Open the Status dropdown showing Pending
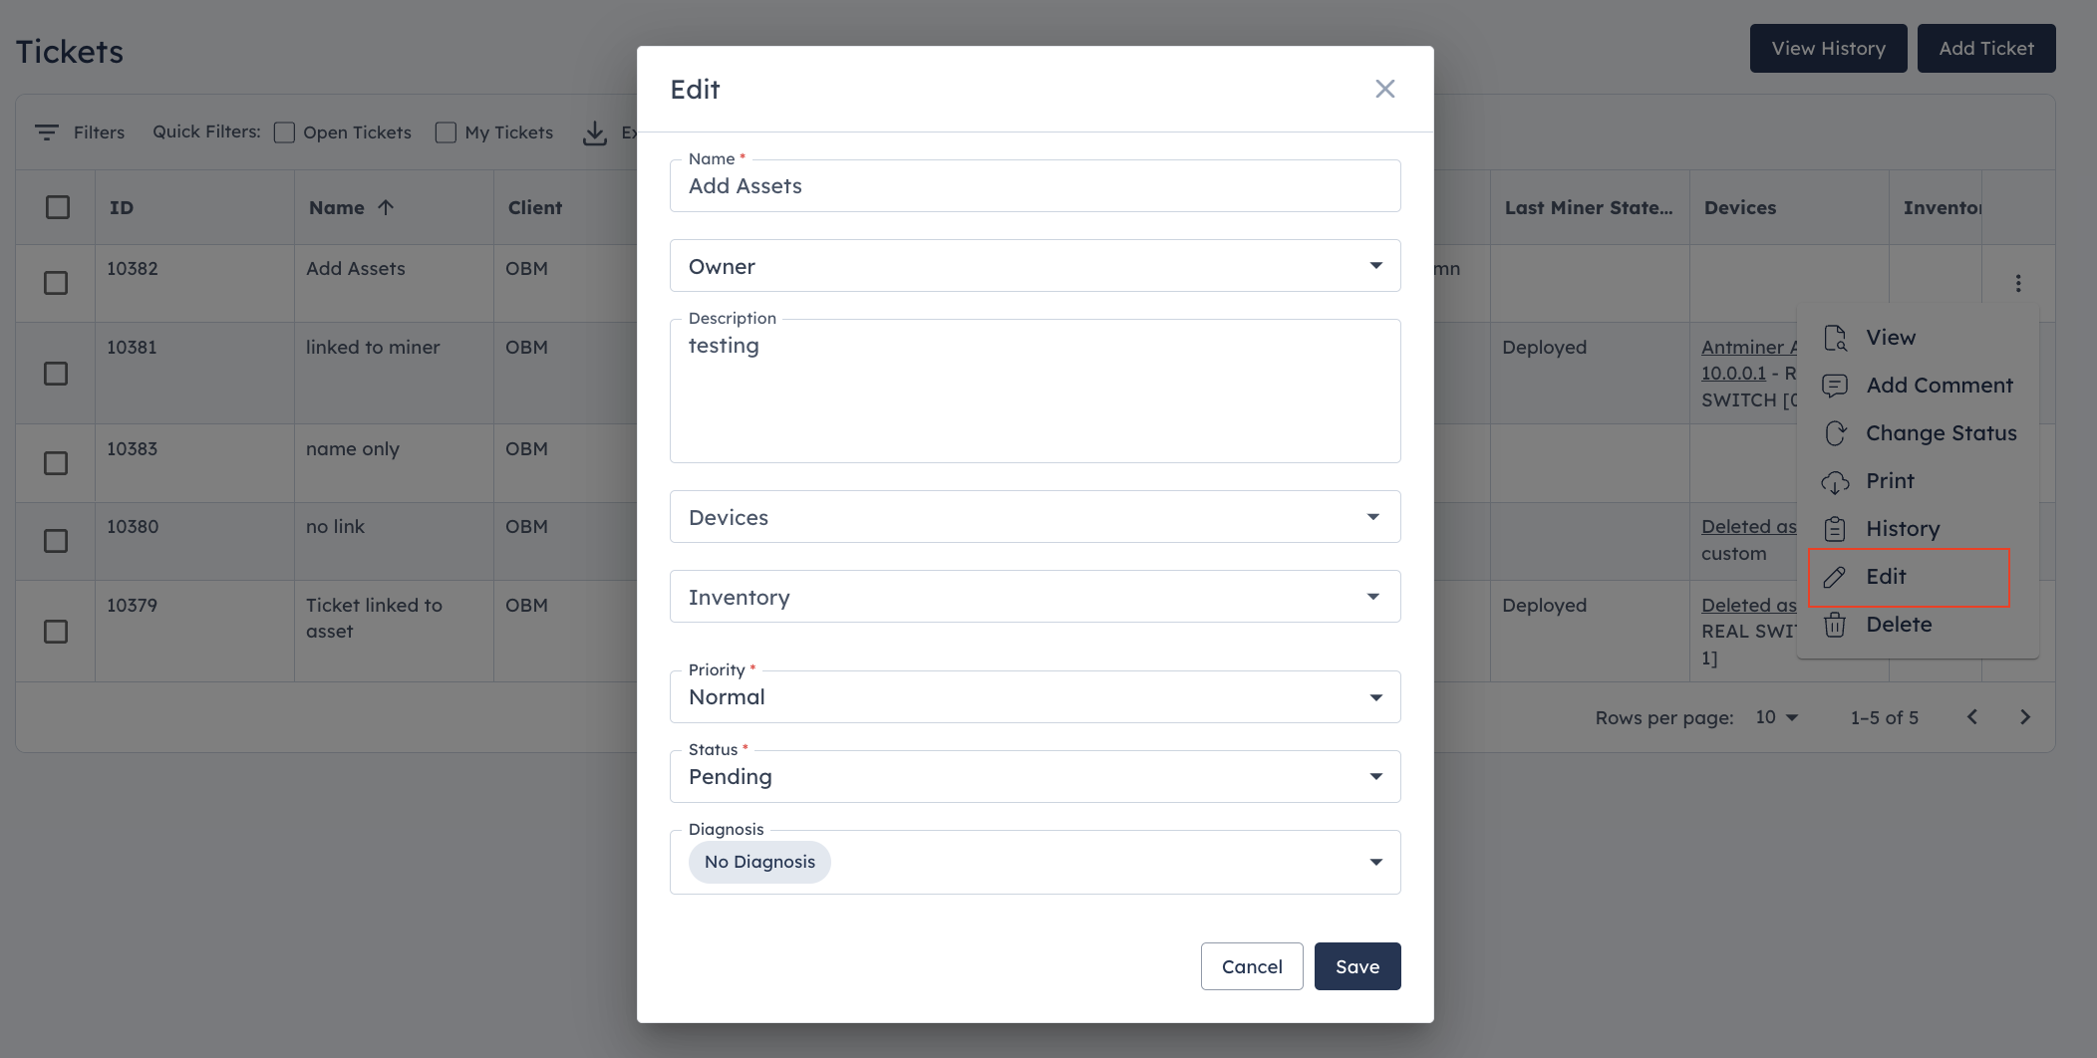The image size is (2097, 1058). pyautogui.click(x=1035, y=776)
